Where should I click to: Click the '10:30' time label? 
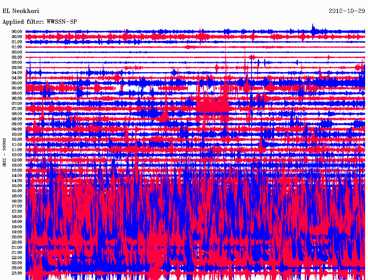click(x=17, y=140)
